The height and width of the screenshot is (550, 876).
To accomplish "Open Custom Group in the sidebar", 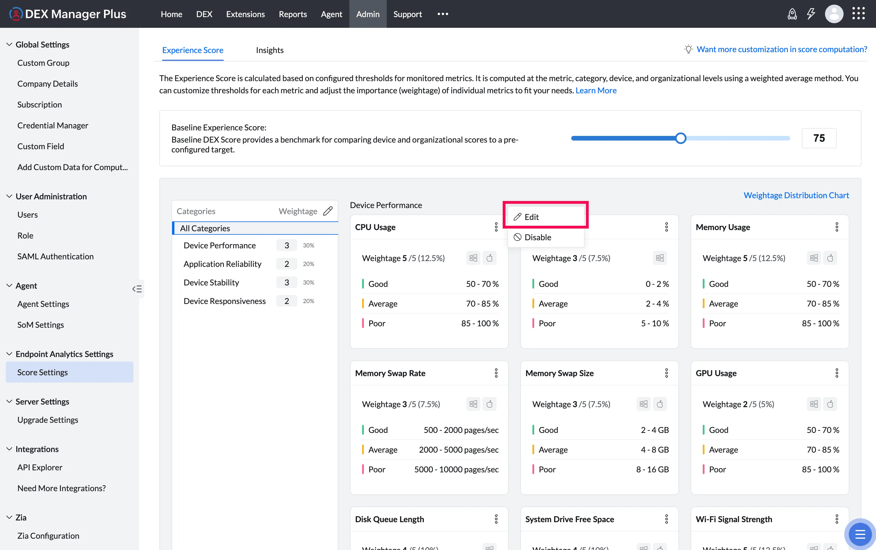I will point(43,63).
